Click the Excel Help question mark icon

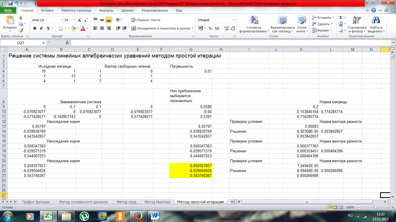click(374, 10)
